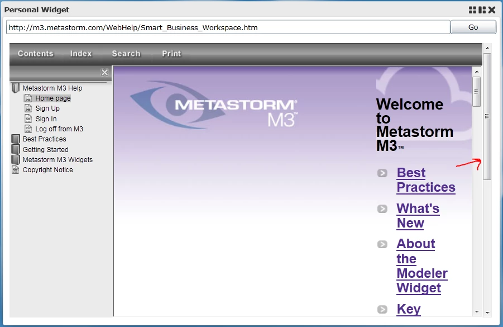503x327 pixels.
Task: Open the Home page topic
Action: click(x=53, y=98)
